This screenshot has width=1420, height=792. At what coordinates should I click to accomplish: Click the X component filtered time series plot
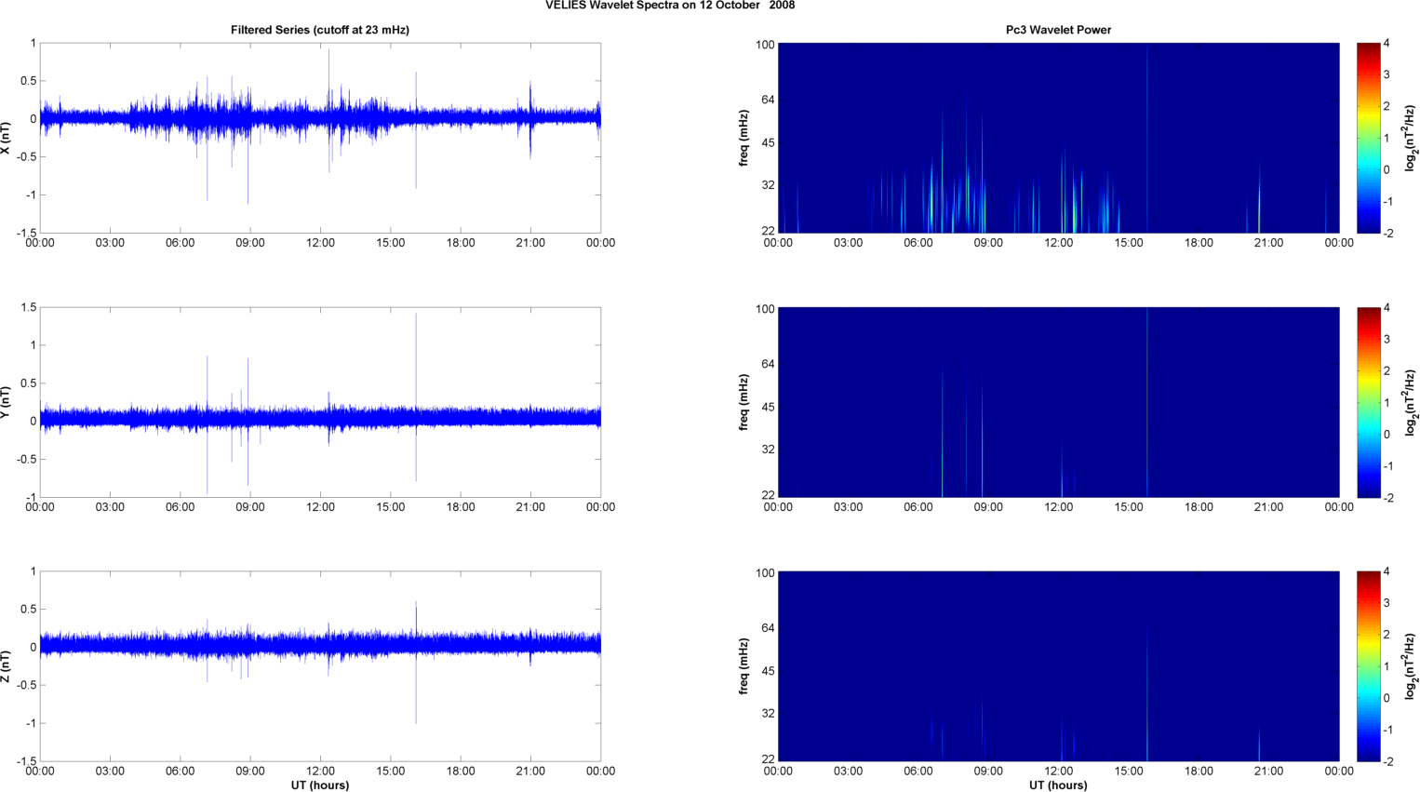(x=320, y=138)
